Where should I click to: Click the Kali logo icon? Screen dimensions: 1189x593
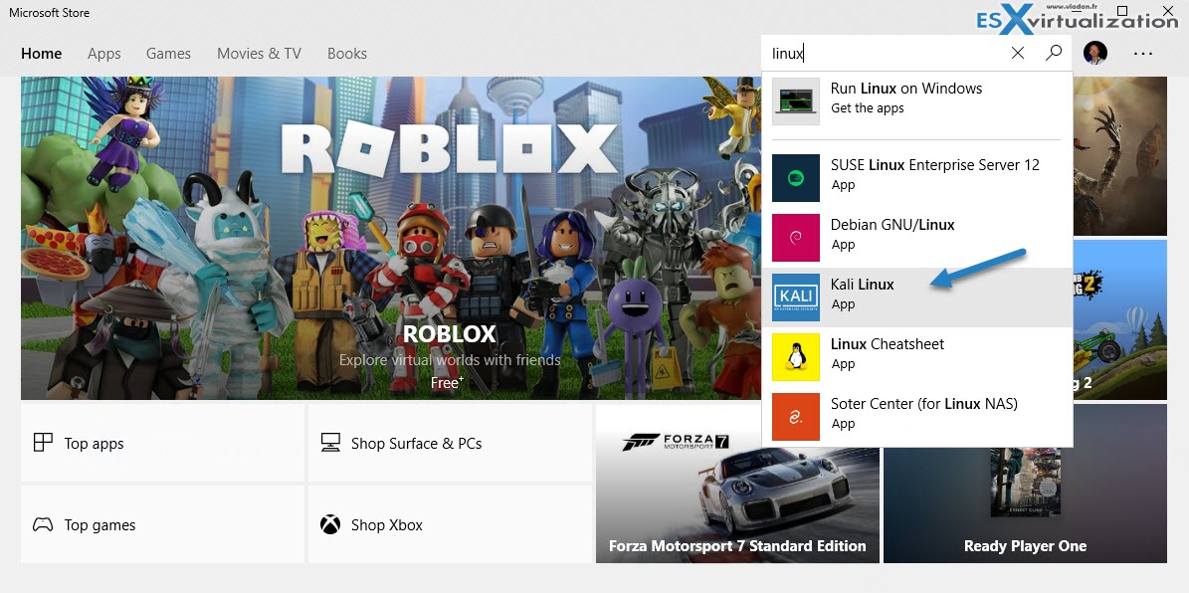795,297
